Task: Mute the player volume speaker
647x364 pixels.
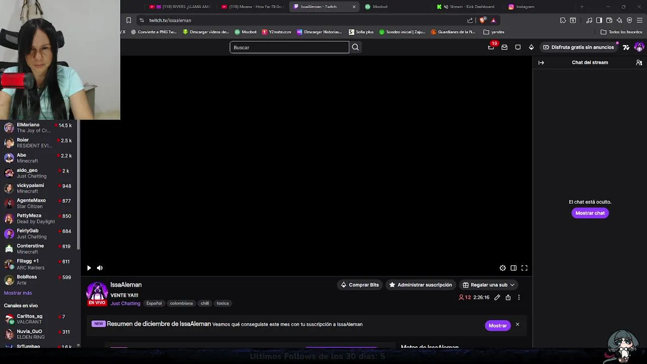Action: (x=100, y=268)
